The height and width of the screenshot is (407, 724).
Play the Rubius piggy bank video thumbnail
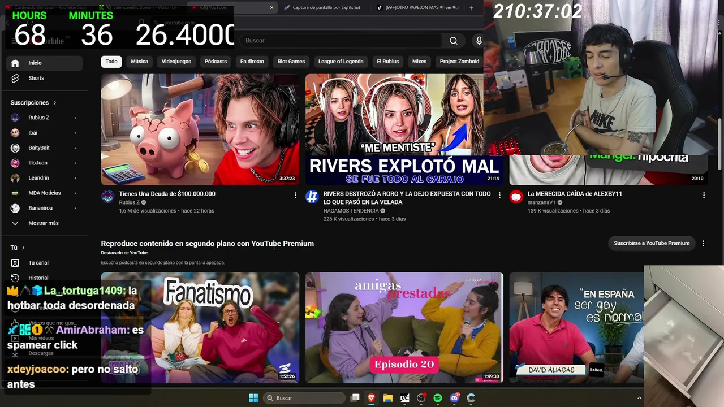coord(200,129)
